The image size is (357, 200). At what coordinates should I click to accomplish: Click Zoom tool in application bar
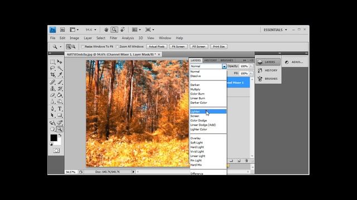(x=114, y=29)
